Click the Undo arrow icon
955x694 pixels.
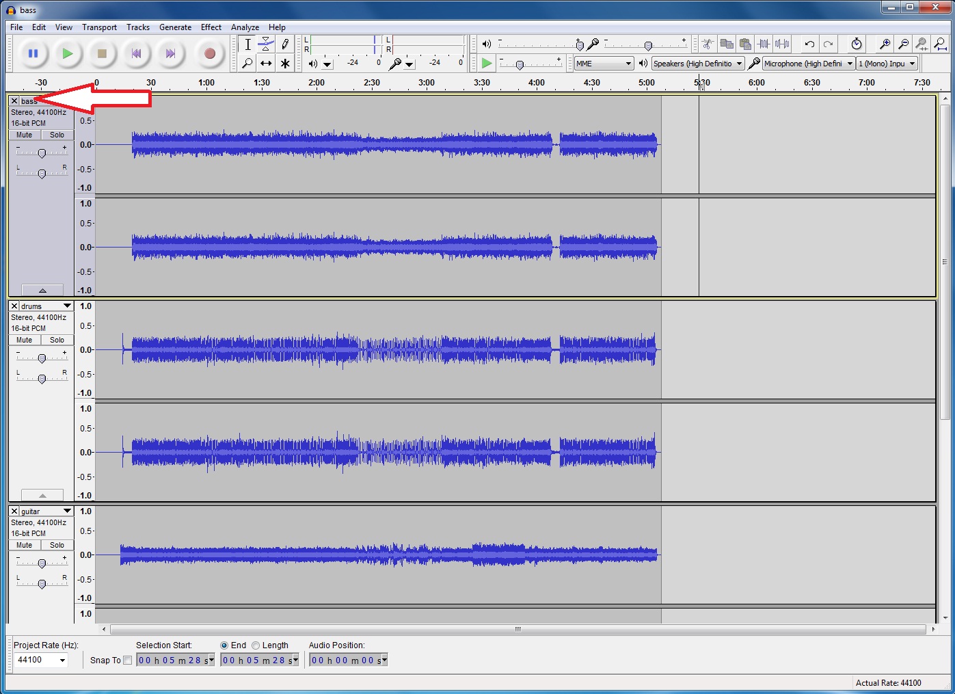pyautogui.click(x=809, y=44)
